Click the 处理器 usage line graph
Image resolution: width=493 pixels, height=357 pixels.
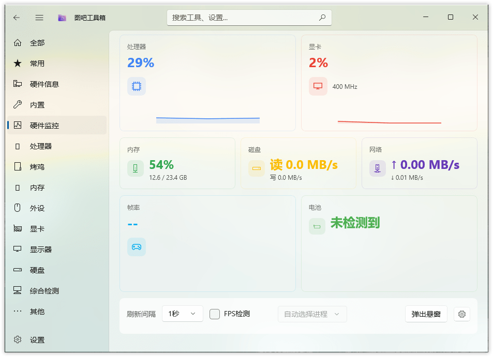point(208,120)
